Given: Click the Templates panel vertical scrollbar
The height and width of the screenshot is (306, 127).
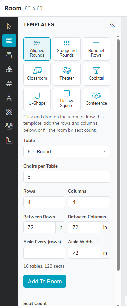Looking at the screenshot, I should (118, 155).
